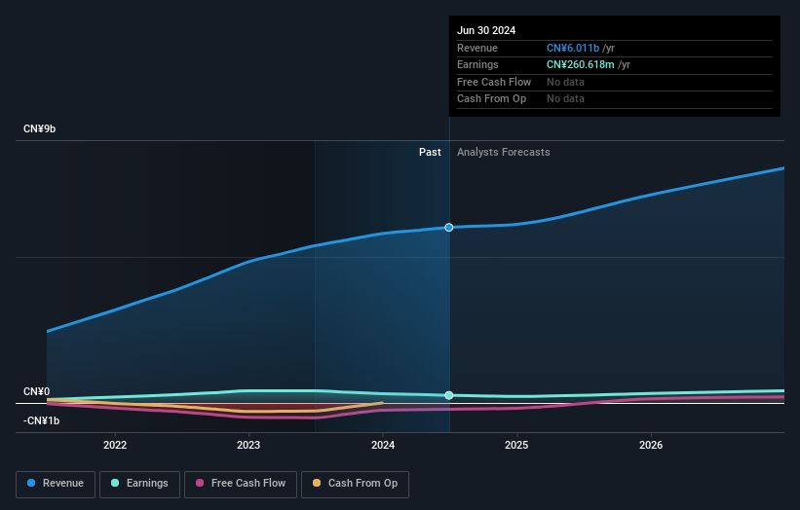Click the teal Earnings legend dot

click(x=115, y=483)
